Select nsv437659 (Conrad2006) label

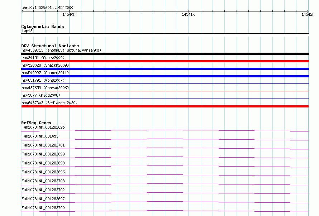coord(45,88)
